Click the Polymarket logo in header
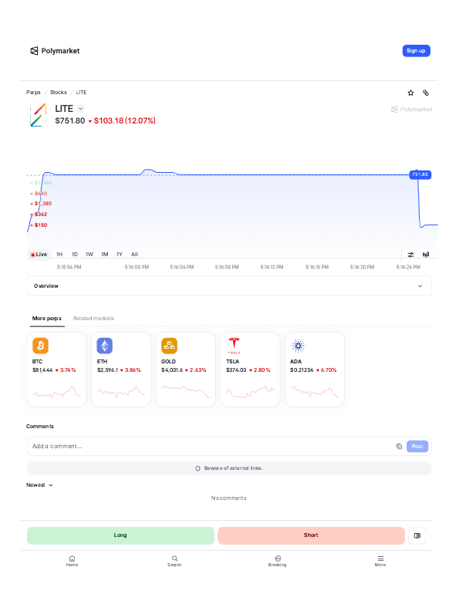The width and height of the screenshot is (459, 594). pyautogui.click(x=55, y=51)
